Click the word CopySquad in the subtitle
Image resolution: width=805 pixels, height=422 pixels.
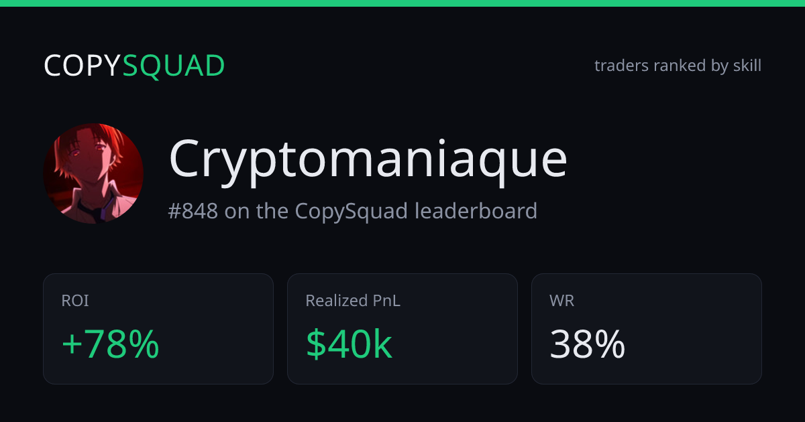(351, 211)
